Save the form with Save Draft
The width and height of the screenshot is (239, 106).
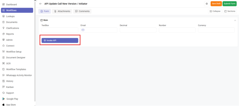point(216,4)
